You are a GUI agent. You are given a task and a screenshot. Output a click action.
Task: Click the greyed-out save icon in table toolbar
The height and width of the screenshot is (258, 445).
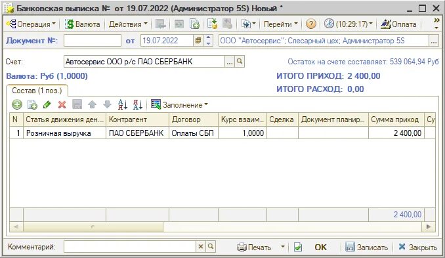tap(77, 105)
